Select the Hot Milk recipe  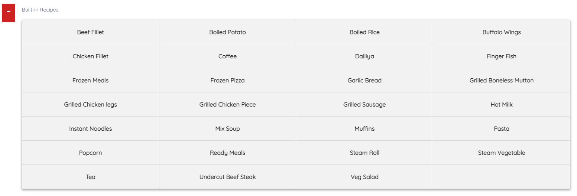tap(502, 105)
